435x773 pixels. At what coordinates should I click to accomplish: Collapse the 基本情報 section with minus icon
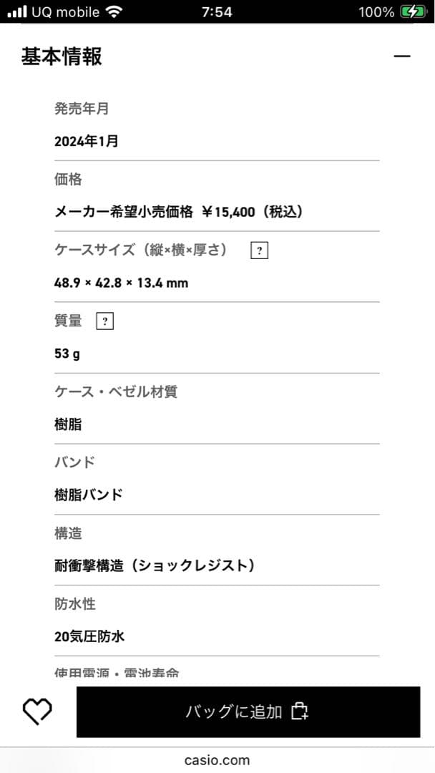[402, 56]
